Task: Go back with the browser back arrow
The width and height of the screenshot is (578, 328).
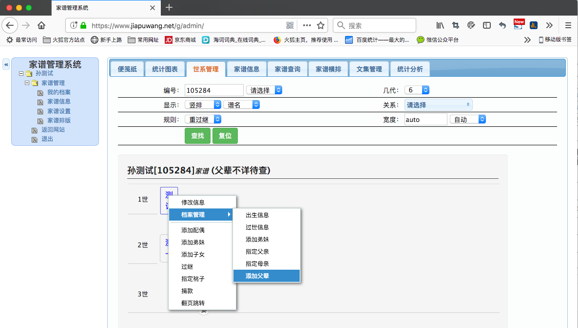Action: [10, 25]
